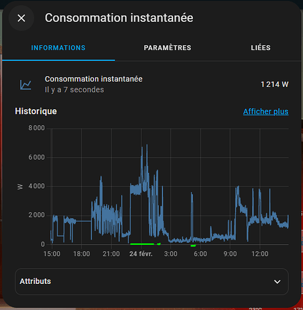Click the green marker near 6:00

193,245
